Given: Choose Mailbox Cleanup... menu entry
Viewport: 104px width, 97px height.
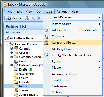Looking at the screenshot, I should [73, 49].
